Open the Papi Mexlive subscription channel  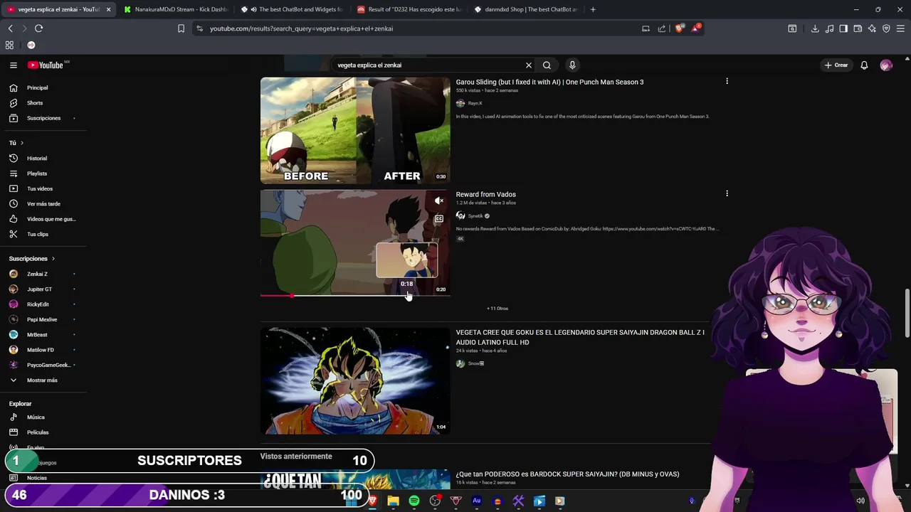[x=43, y=319]
